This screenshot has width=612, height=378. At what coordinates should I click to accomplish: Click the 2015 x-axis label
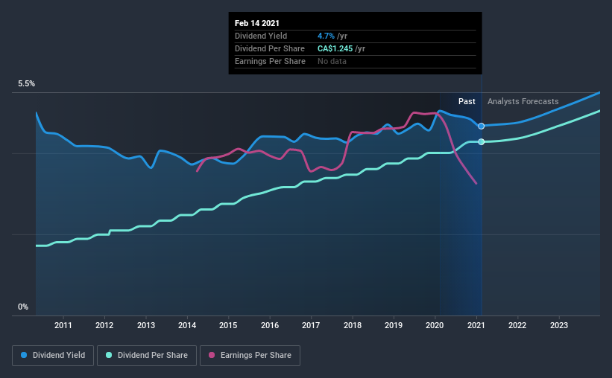(x=228, y=325)
